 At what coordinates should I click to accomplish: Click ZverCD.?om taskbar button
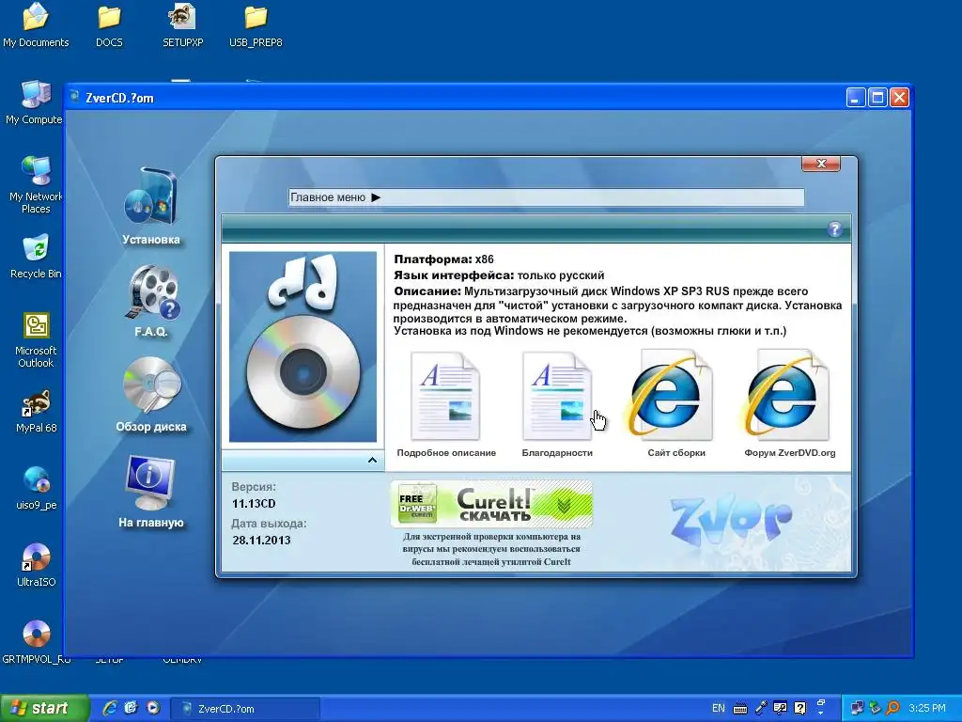[245, 709]
